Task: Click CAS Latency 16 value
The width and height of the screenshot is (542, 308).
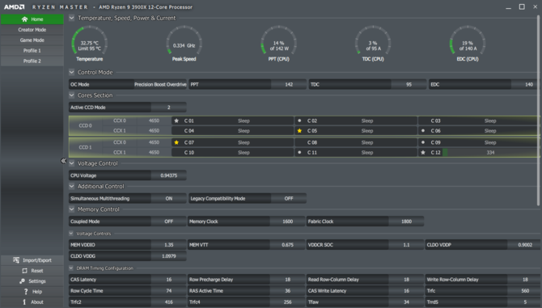Action: 169,280
